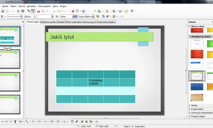Insert a table using the table icon
This screenshot has width=213, height=128.
point(77,11)
